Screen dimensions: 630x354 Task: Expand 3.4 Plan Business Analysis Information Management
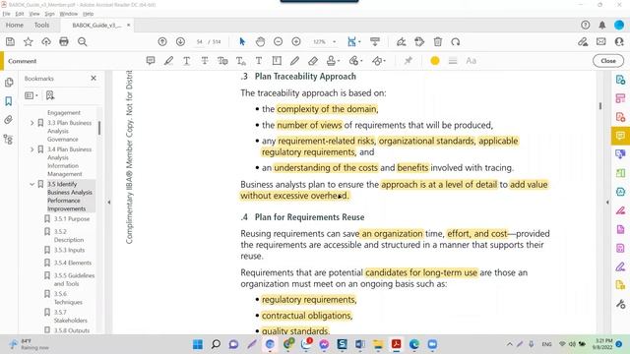(x=32, y=149)
